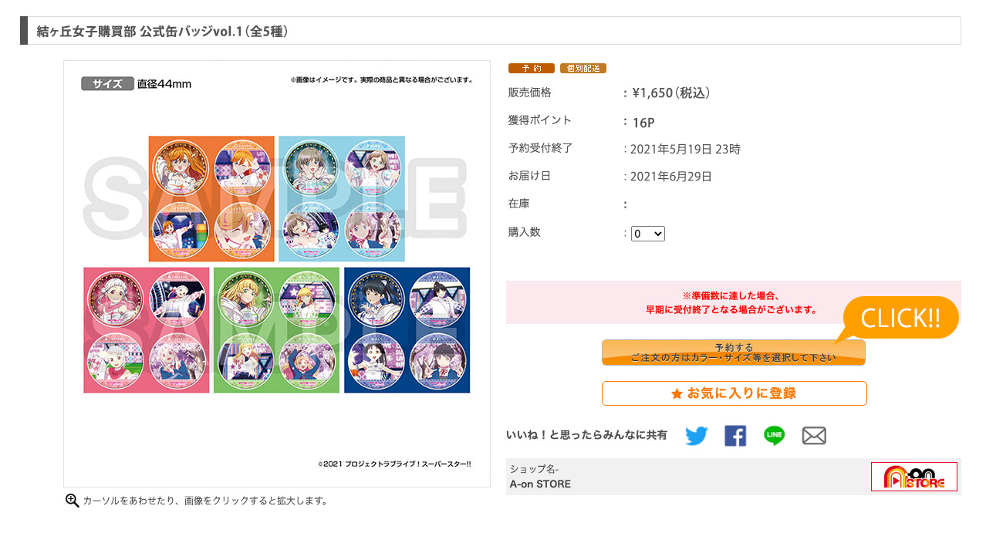Screen dimensions: 986x543
Task: Click the A-on STORE shop name text
Action: click(x=540, y=484)
